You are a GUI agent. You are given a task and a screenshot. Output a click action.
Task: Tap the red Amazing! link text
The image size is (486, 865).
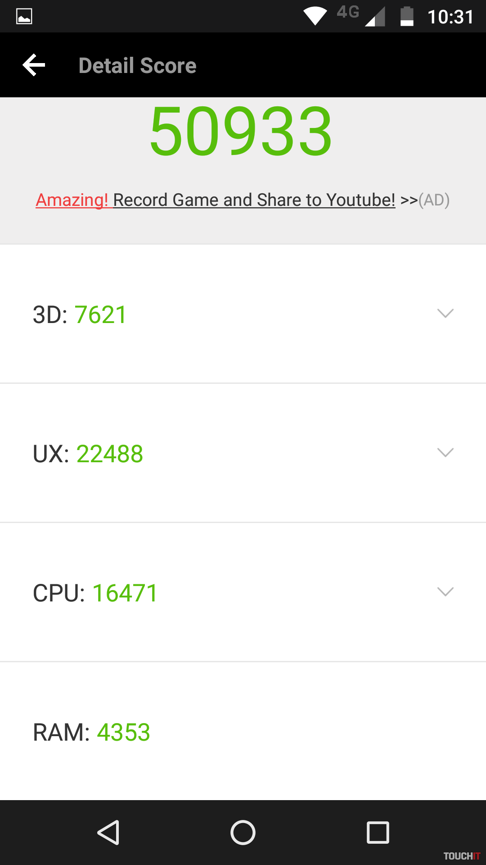click(72, 200)
